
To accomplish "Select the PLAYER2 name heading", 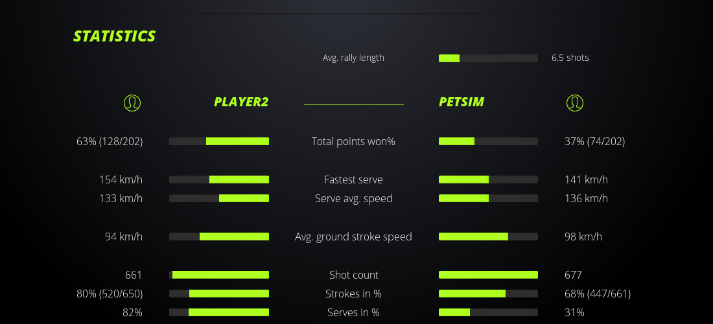I will 241,102.
